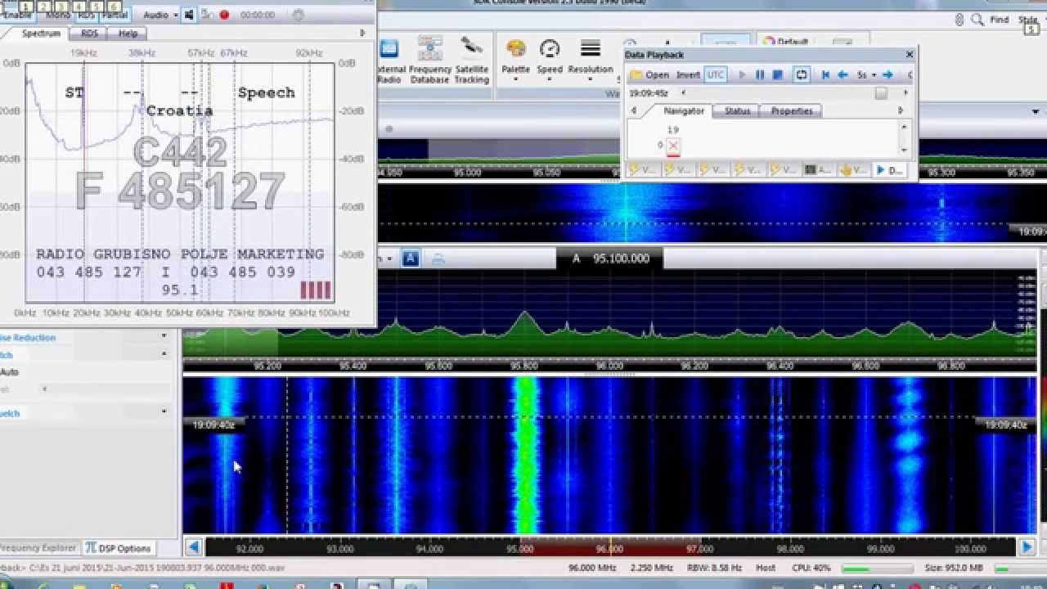The width and height of the screenshot is (1047, 589).
Task: Click the grayed play button in Data Playback
Action: coord(743,74)
